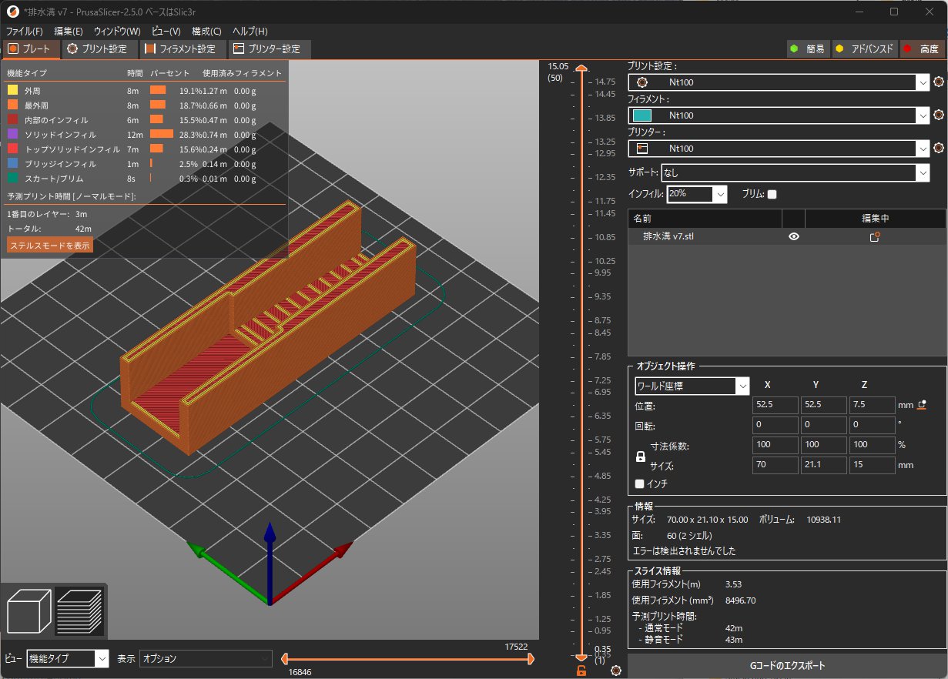The image size is (948, 679).
Task: Click the gear icon next to filament preset
Action: pos(938,115)
